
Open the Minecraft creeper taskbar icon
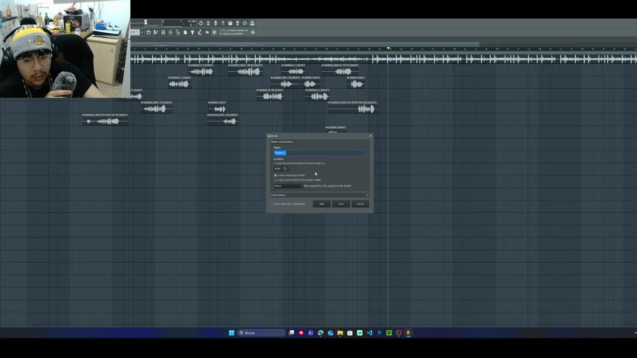coord(389,333)
